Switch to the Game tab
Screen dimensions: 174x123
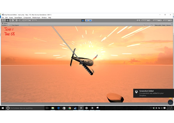(x=5, y=23)
